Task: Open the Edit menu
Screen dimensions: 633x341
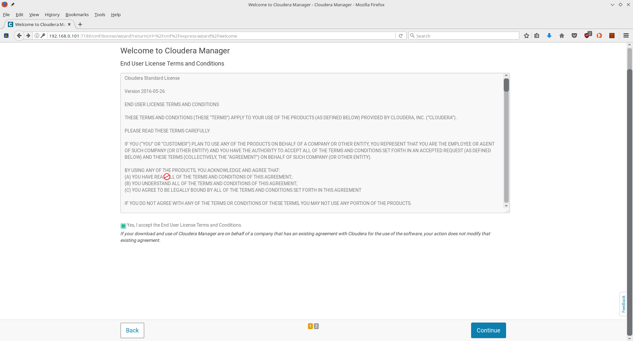Action: [19, 14]
